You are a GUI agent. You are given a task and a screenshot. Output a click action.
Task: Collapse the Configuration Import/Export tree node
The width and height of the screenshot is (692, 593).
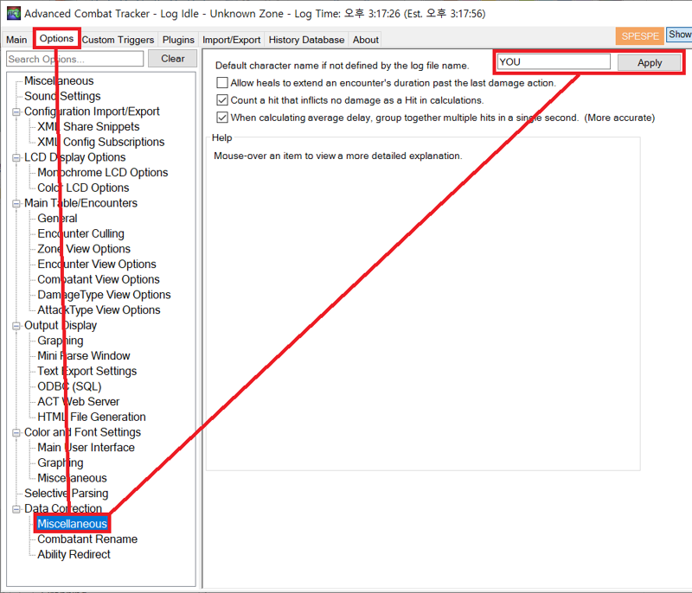(16, 112)
